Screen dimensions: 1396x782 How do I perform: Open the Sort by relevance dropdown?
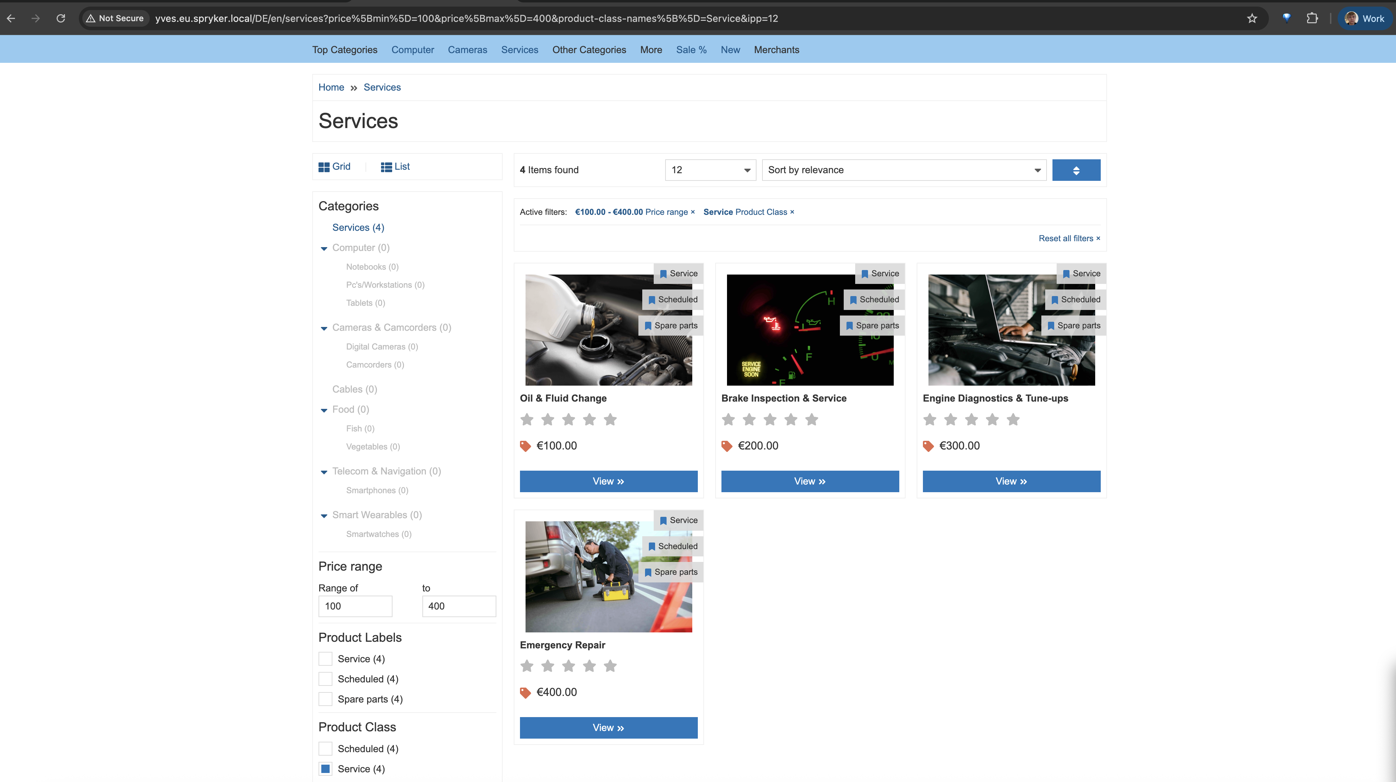(x=903, y=169)
